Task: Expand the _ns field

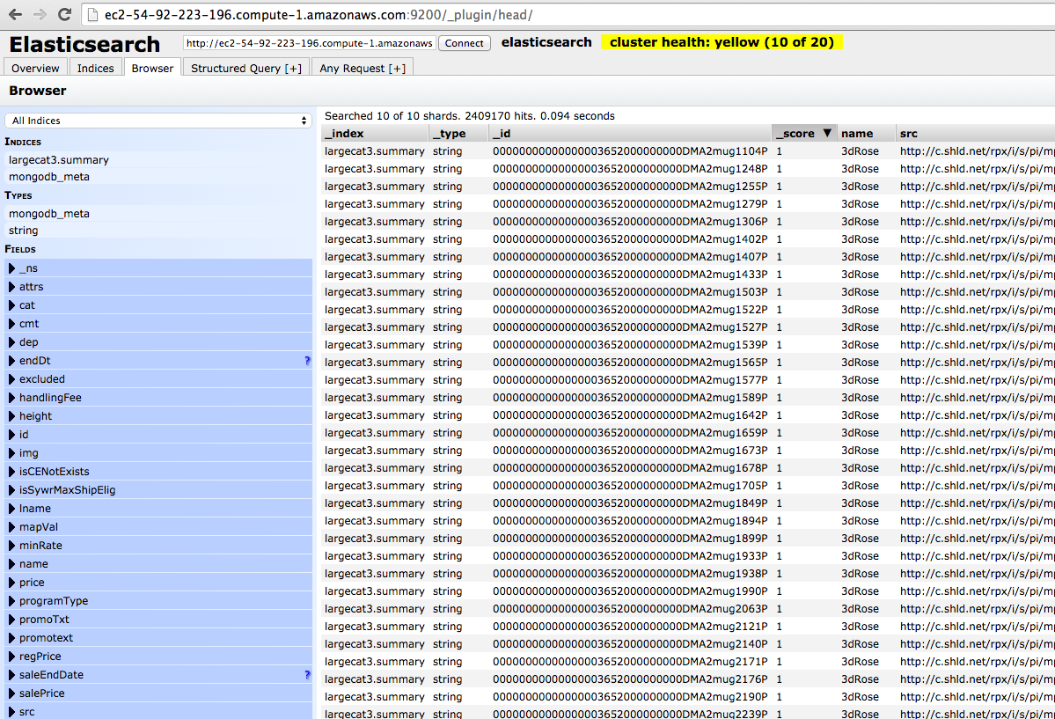Action: 11,268
